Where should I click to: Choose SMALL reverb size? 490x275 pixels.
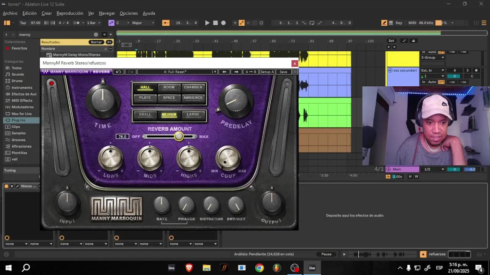[x=145, y=115]
